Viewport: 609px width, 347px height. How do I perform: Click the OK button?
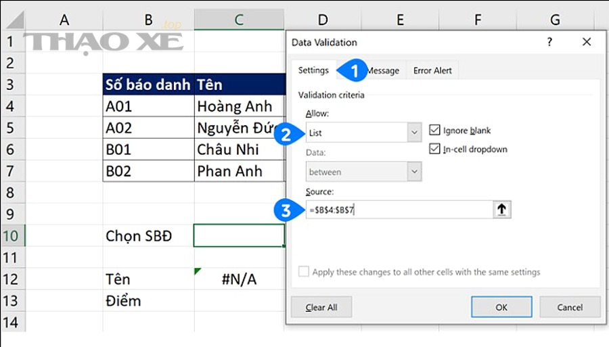coord(501,307)
